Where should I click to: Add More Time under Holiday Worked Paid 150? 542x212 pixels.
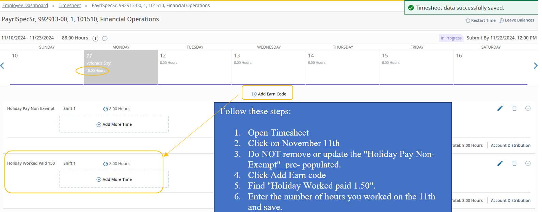tap(114, 179)
